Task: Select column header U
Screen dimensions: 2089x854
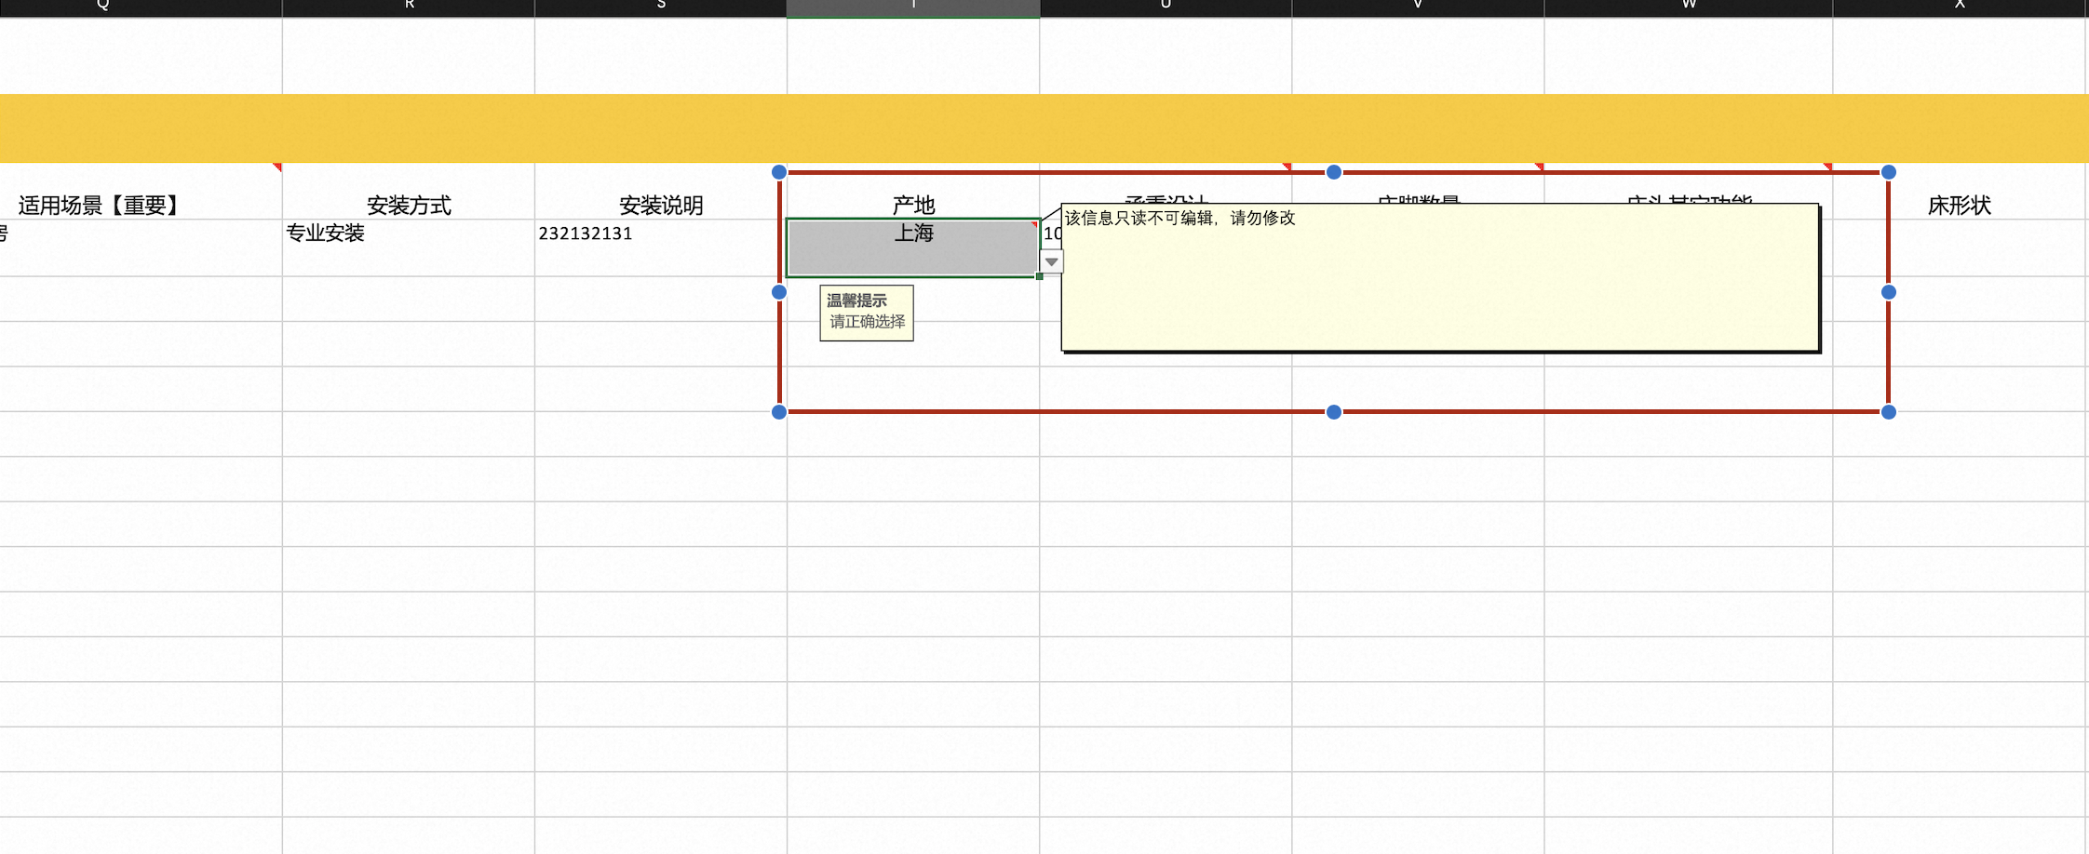Action: point(1166,7)
